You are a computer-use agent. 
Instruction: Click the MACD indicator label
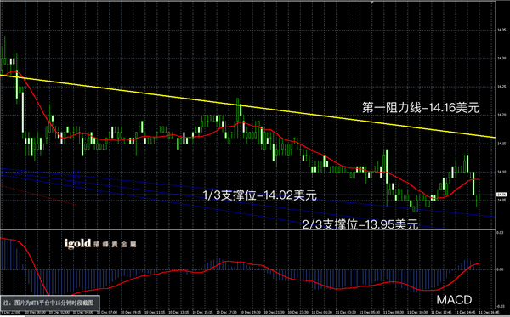[x=454, y=300]
